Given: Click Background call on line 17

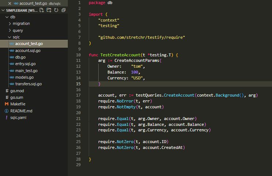Looking at the screenshot, I should (x=227, y=95).
